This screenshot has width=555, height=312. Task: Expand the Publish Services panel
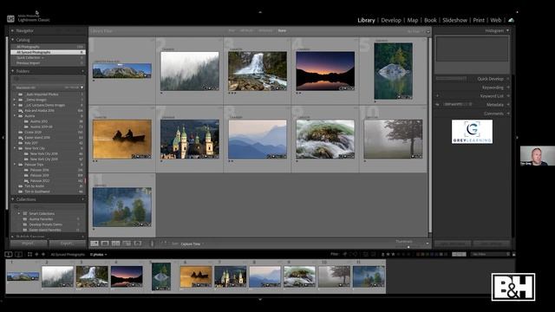12,237
